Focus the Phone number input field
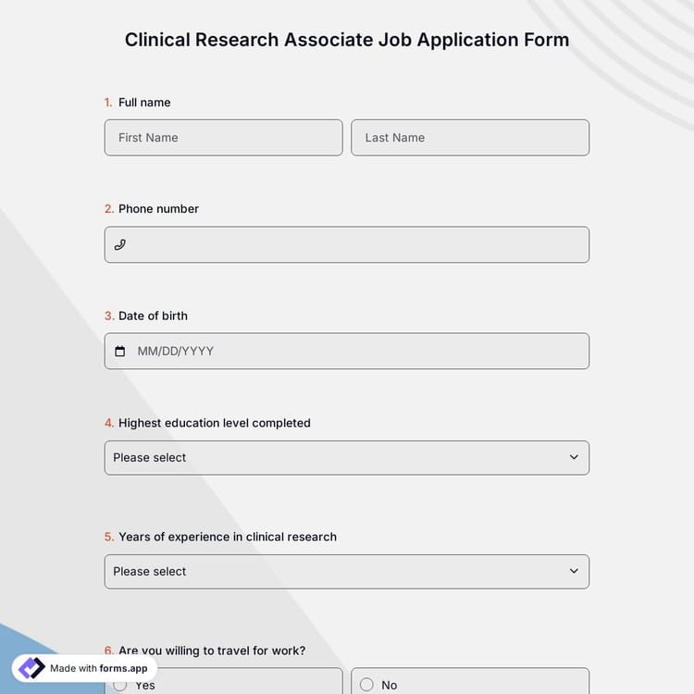The height and width of the screenshot is (694, 694). (356, 245)
